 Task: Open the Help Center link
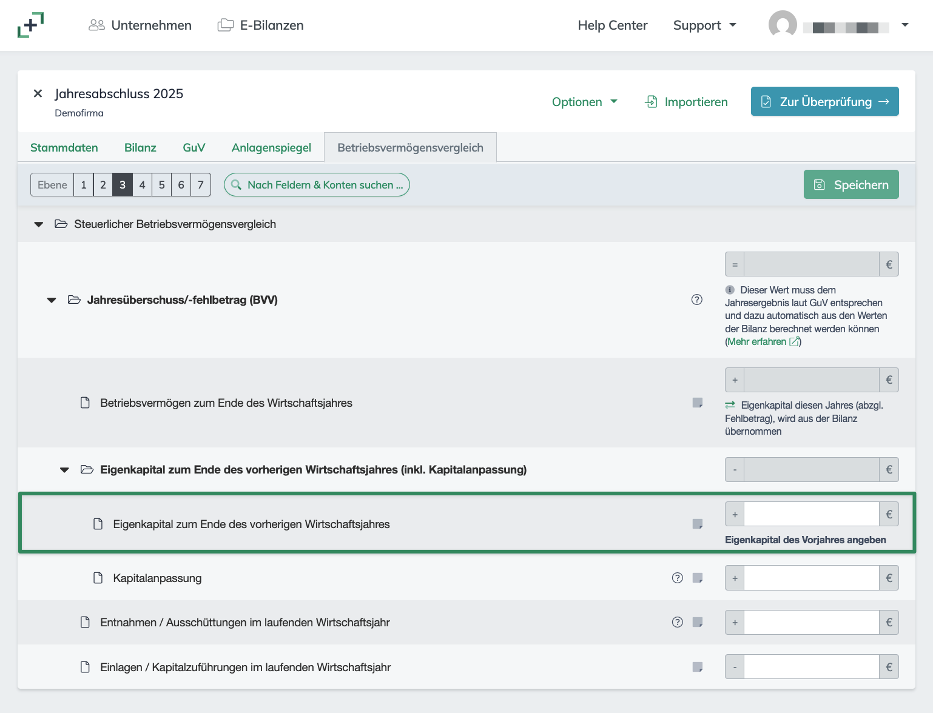click(x=613, y=25)
